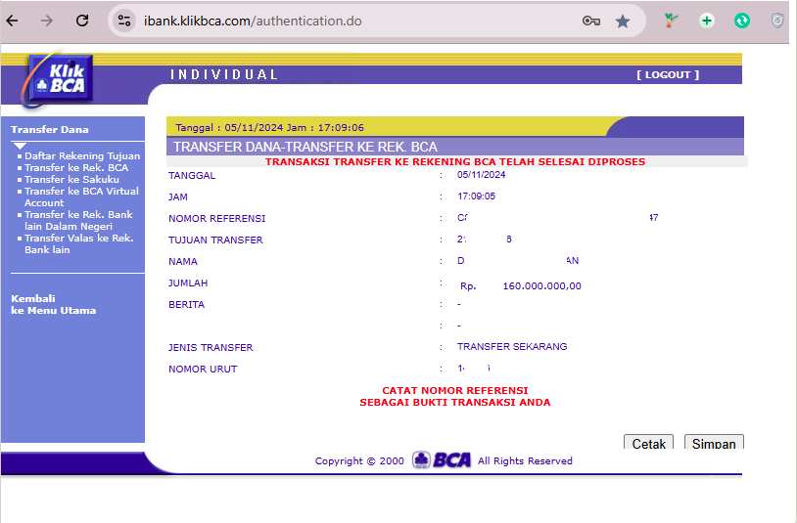Collapse the Transfer Dana menu arrow
The image size is (797, 523).
click(x=20, y=146)
